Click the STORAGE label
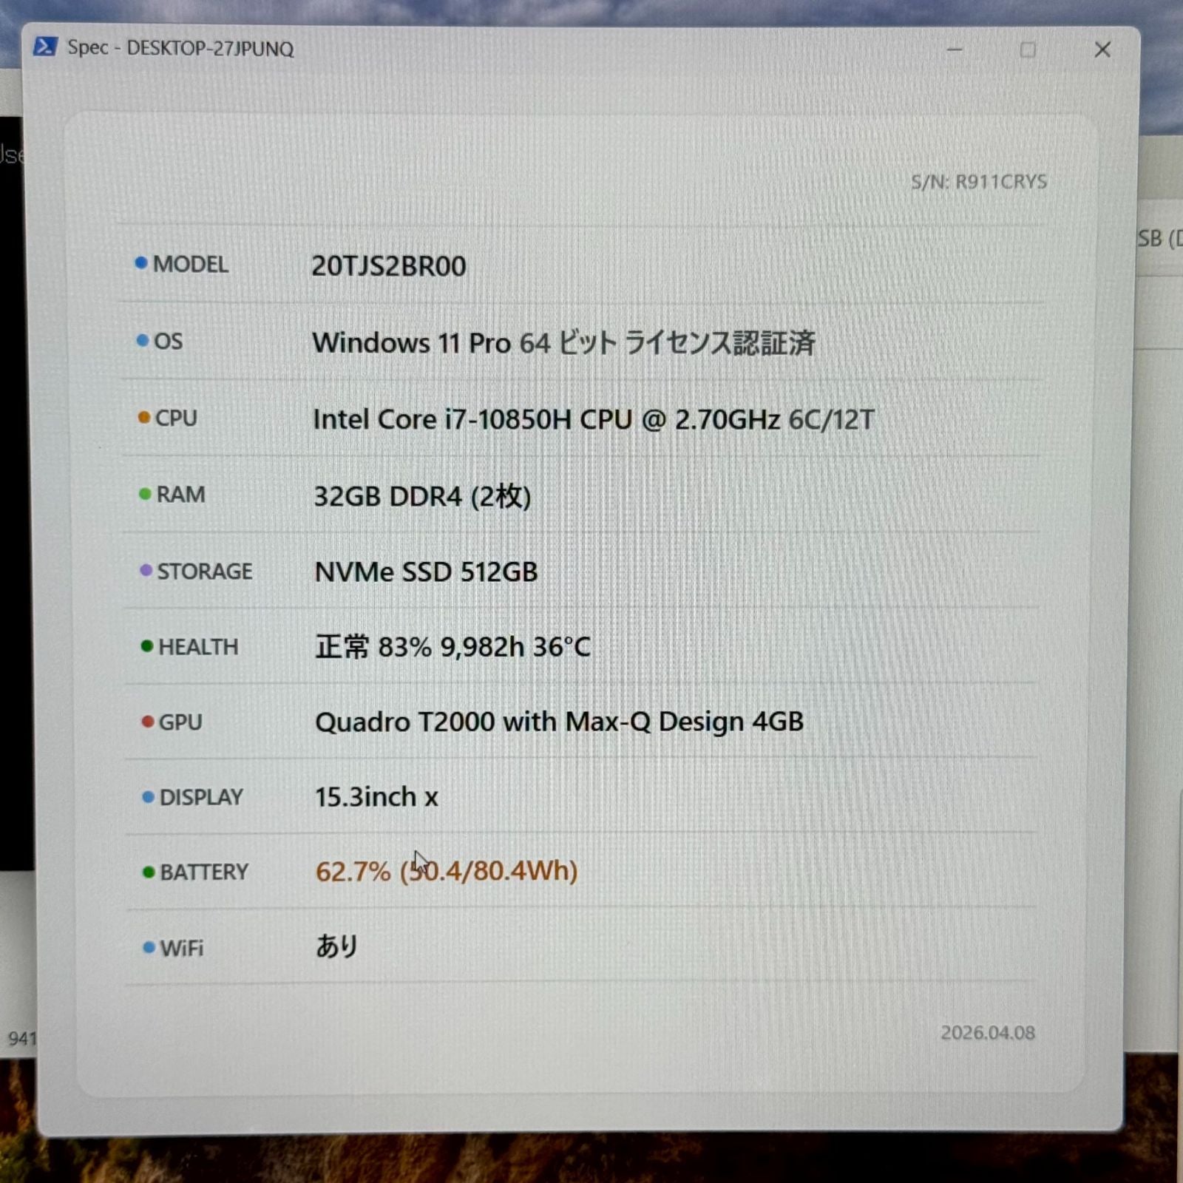 205,571
